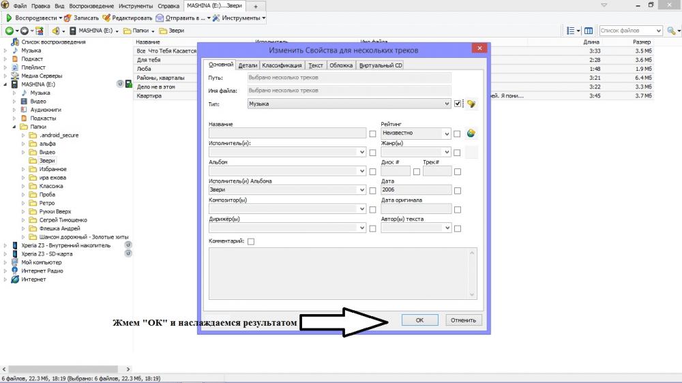Click into the Дата field showing 2006
The image size is (682, 383).
416,189
